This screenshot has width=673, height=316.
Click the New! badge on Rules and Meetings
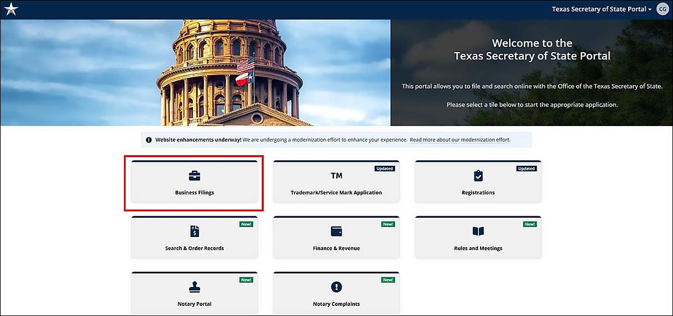pos(530,224)
